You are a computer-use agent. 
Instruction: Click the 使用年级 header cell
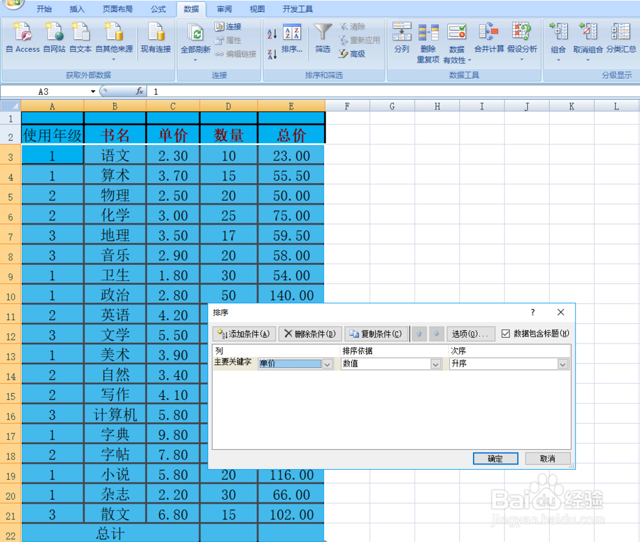(x=52, y=134)
